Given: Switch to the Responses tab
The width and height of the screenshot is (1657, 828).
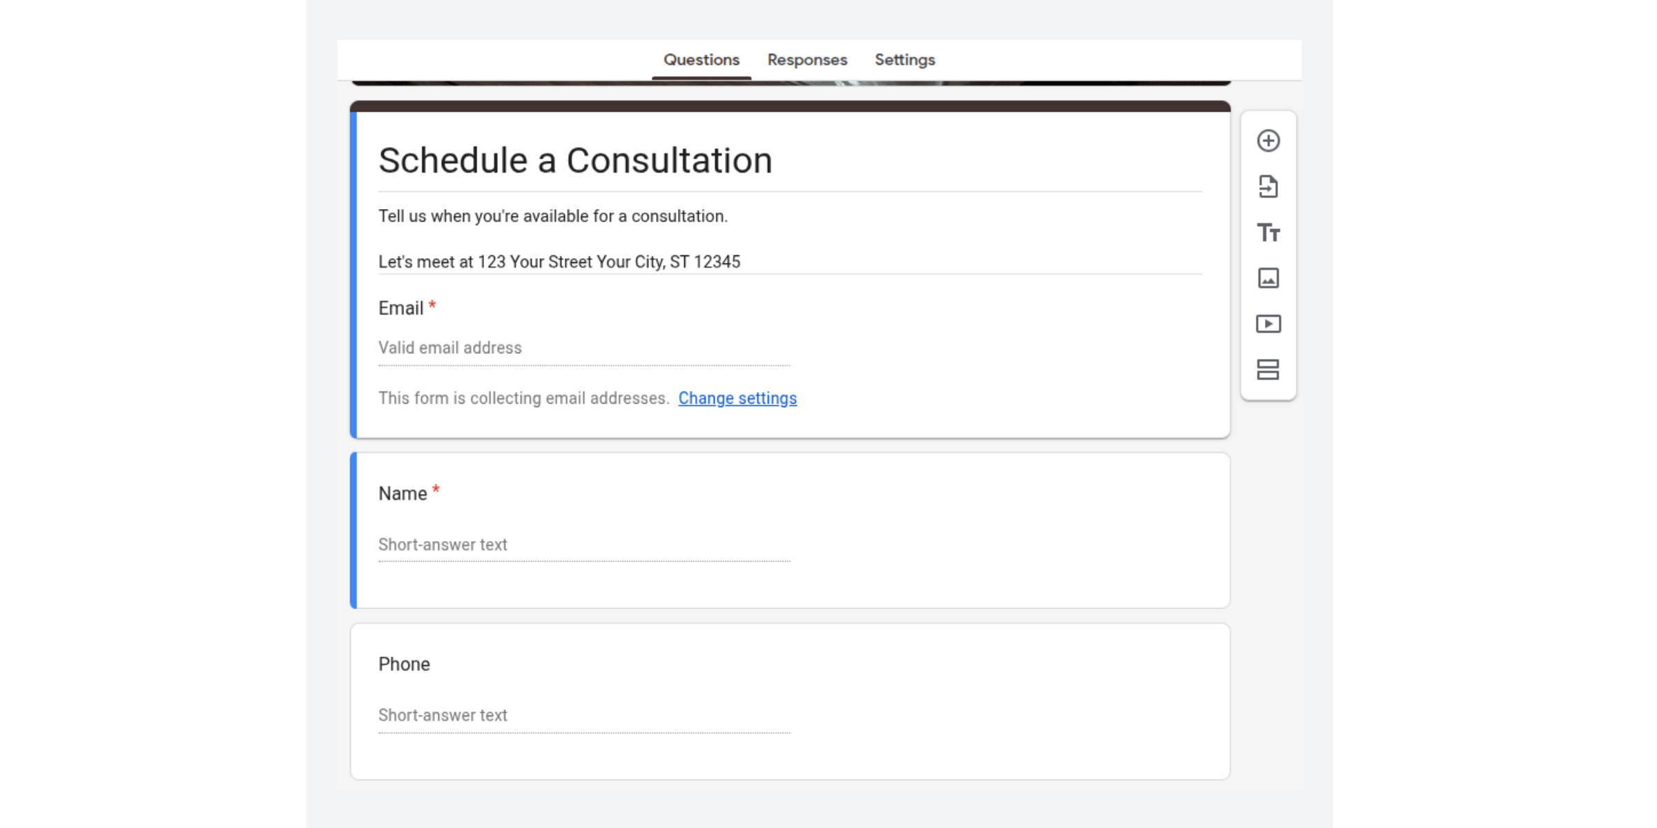Looking at the screenshot, I should pos(806,60).
